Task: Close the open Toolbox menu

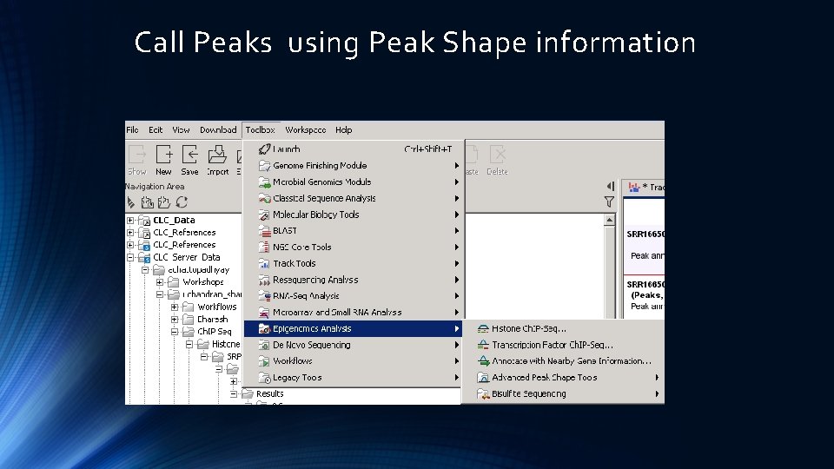Action: [260, 129]
